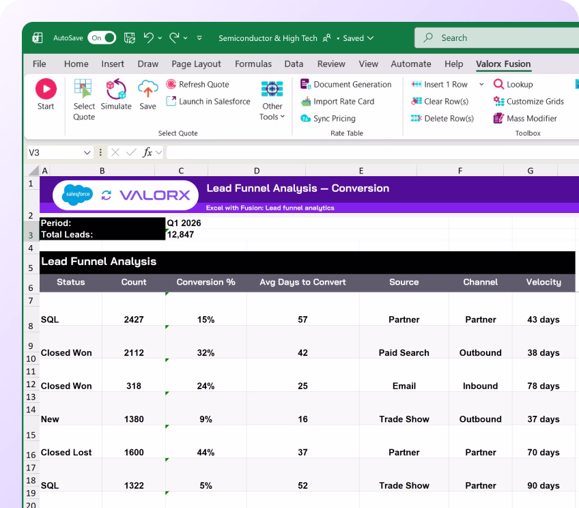Screen dimensions: 579x508
Task: Select the 78 days velocity cell
Action: (x=543, y=386)
